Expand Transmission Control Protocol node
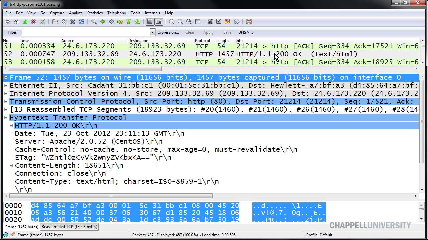The width and height of the screenshot is (428, 240). pos(6,101)
